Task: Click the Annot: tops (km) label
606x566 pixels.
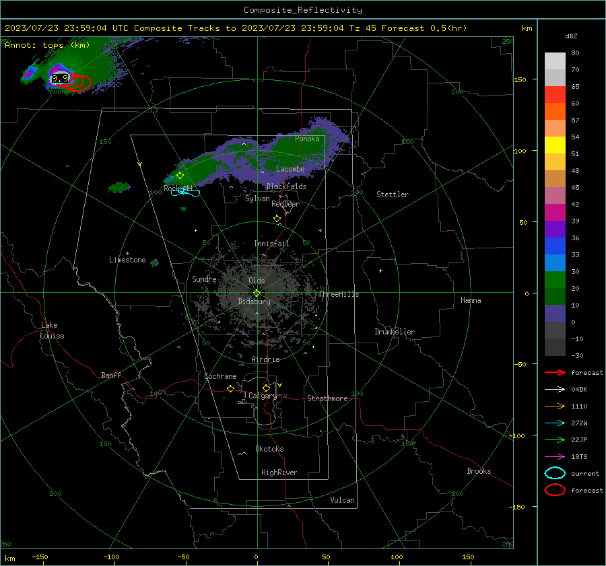Action: pyautogui.click(x=47, y=45)
